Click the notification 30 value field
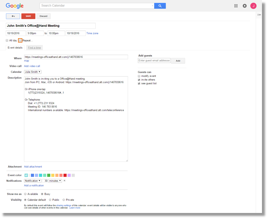This screenshot has height=219, width=268. click(45, 181)
